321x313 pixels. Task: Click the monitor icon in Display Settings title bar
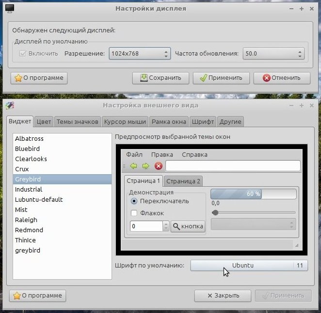tap(10, 9)
